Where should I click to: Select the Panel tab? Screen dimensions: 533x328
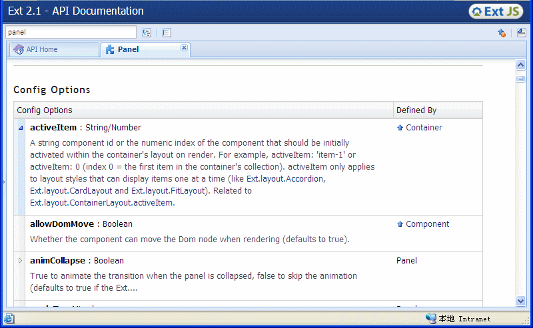(145, 50)
